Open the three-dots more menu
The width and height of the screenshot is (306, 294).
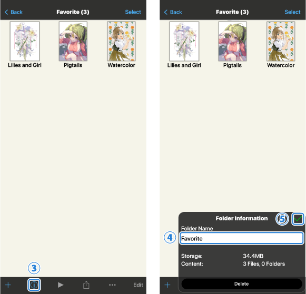(x=112, y=285)
